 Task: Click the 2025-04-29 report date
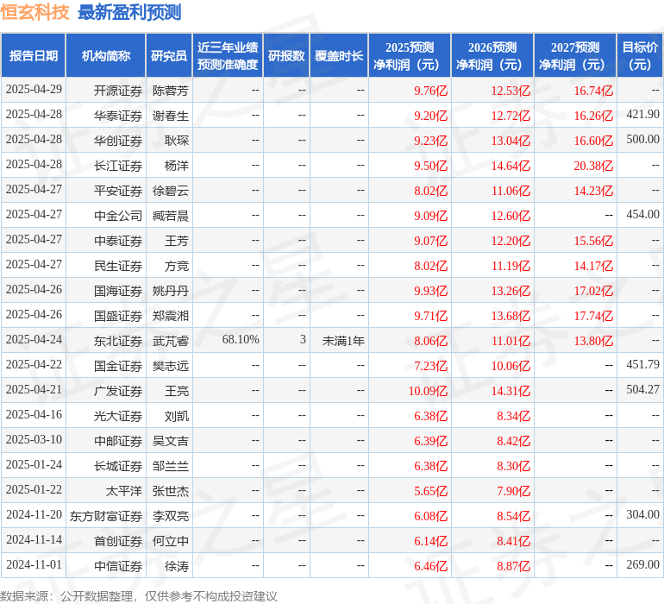[34, 89]
